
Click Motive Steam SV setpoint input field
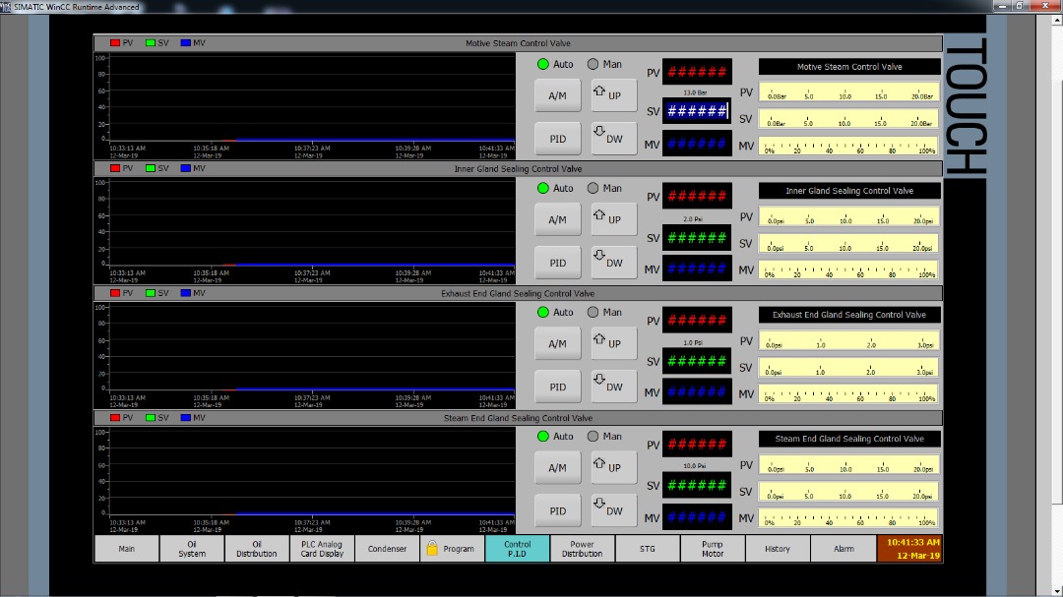tap(697, 112)
